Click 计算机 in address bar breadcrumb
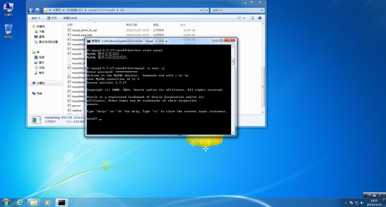 click(x=57, y=10)
